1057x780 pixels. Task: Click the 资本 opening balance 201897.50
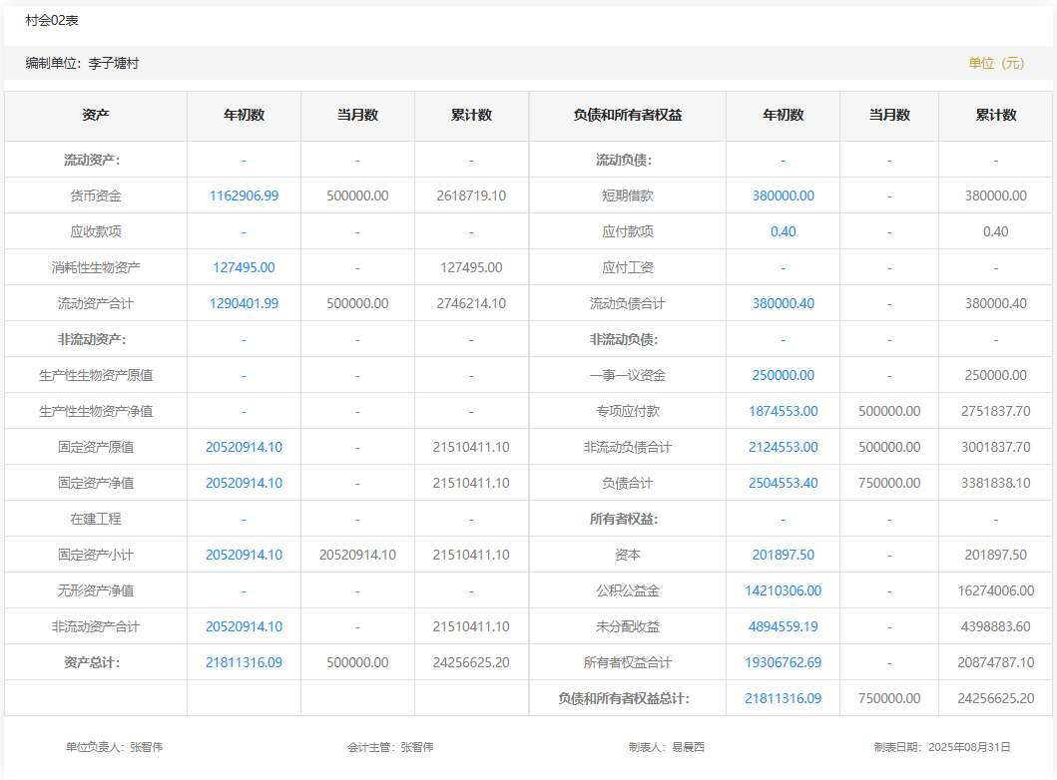tap(783, 555)
